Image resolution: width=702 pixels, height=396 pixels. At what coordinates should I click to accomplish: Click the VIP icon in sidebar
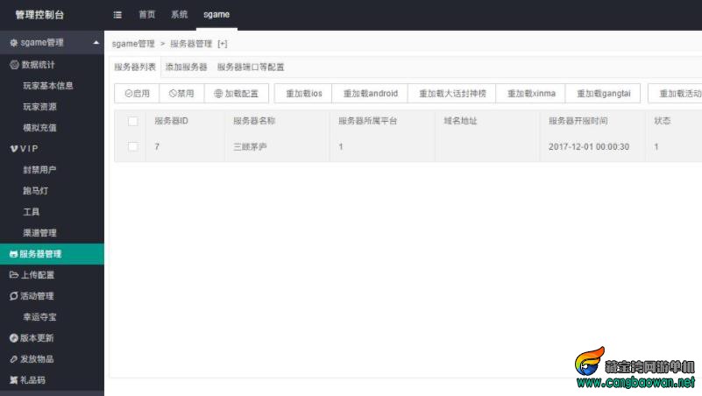(14, 149)
